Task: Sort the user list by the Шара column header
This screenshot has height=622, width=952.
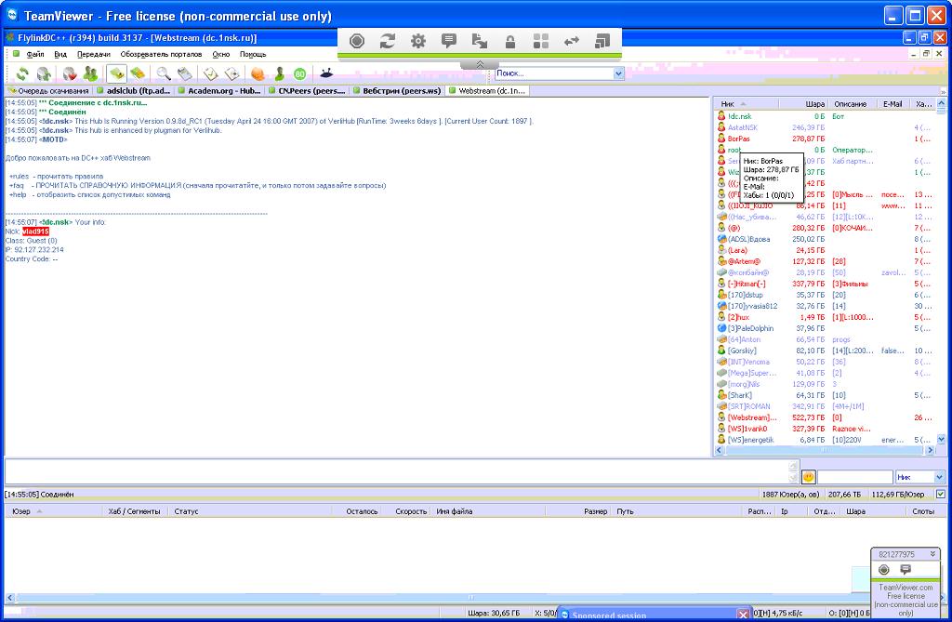Action: (802, 104)
